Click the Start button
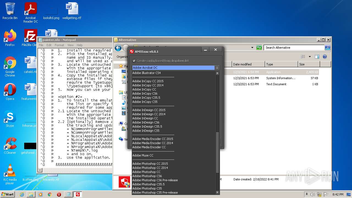 click(8, 194)
